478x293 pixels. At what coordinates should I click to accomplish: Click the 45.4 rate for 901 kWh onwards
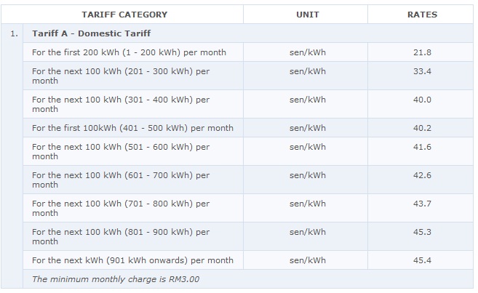[x=422, y=260]
